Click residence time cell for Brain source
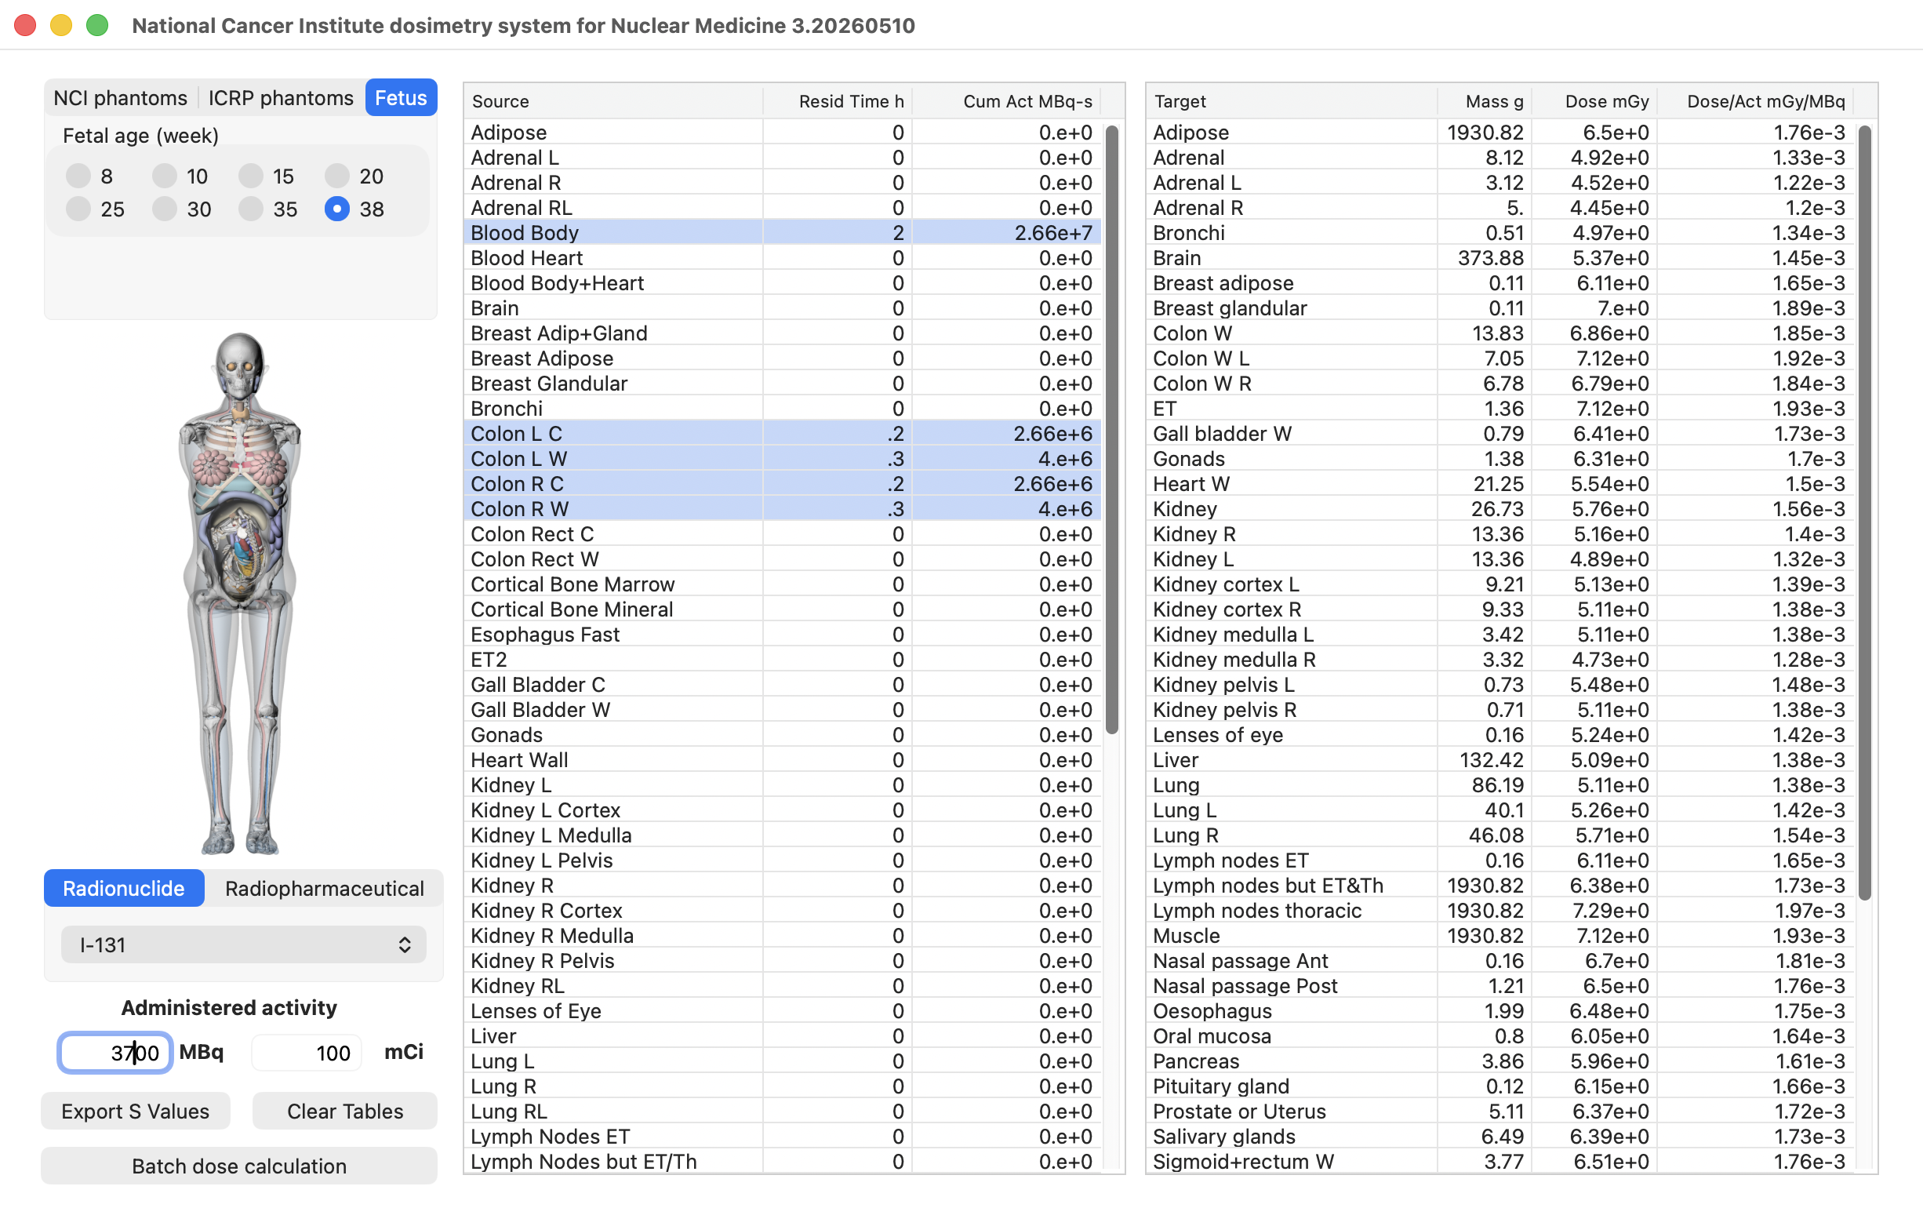 837,308
